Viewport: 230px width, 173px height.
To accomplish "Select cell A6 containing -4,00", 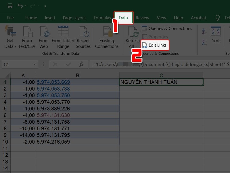I will 23,115.
